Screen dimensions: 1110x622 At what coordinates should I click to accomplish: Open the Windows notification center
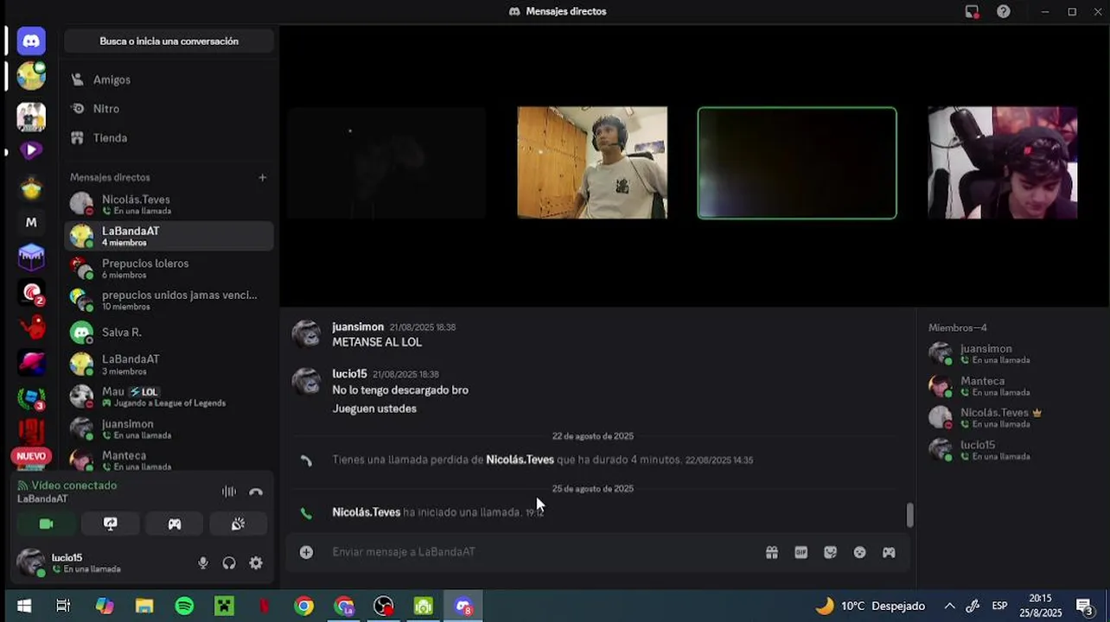1083,606
